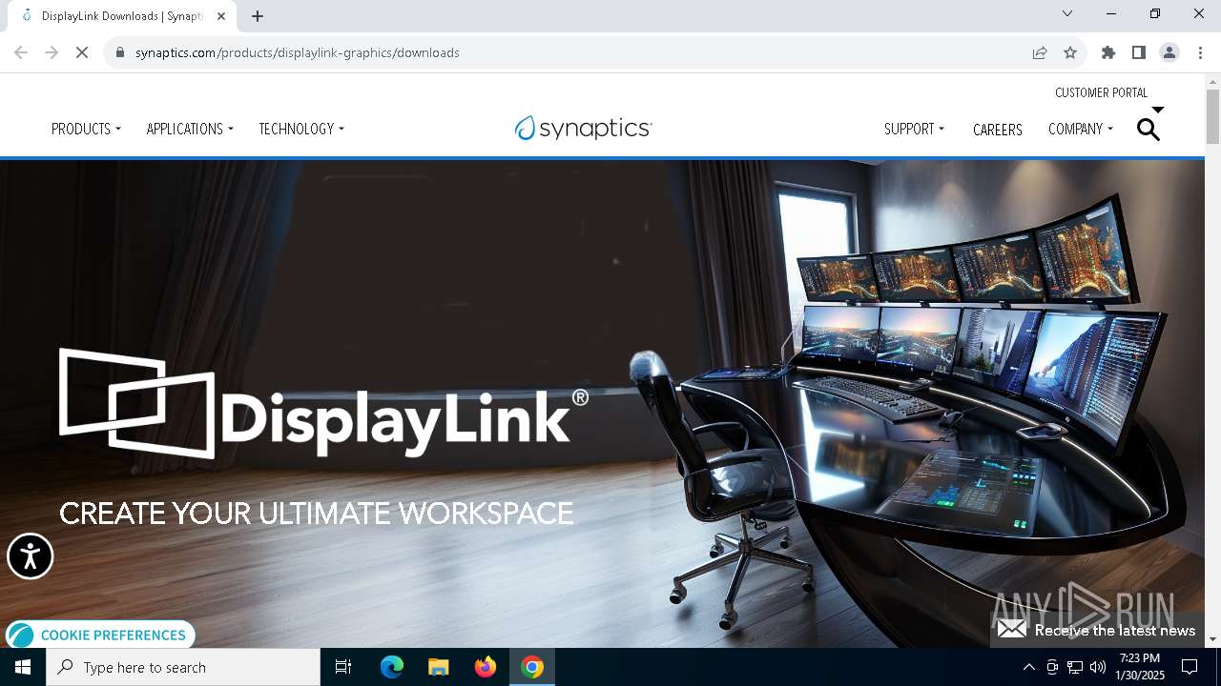Click Receive the latest news banner
The image size is (1221, 686).
coord(1097,630)
